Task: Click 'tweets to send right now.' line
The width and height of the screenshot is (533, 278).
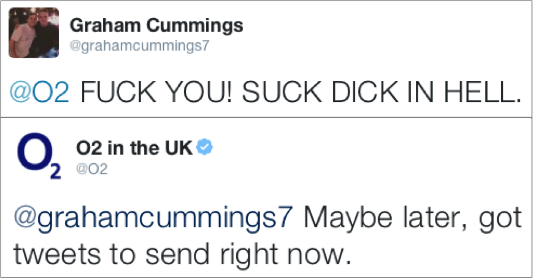Action: point(182,255)
